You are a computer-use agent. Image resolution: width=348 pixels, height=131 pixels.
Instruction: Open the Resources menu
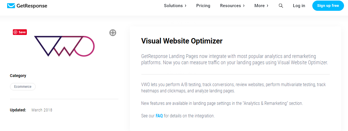click(232, 6)
